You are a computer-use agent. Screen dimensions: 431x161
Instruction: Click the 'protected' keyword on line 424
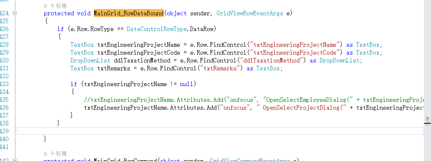tap(59, 13)
